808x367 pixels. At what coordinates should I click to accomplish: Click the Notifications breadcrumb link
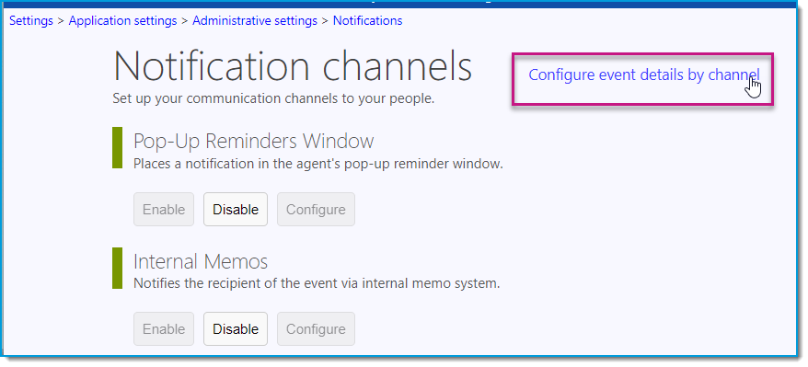(367, 21)
